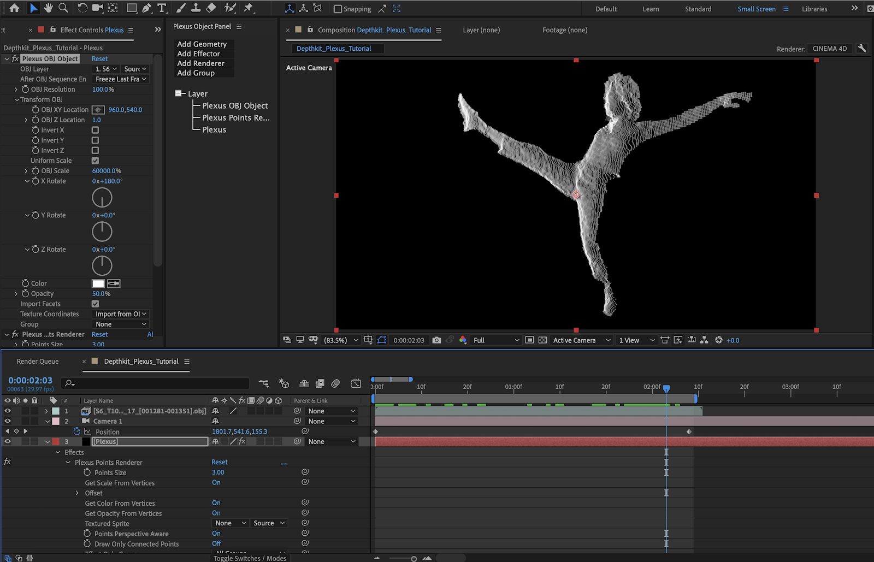The image size is (874, 562).
Task: Toggle the Invert X checkbox
Action: pyautogui.click(x=95, y=130)
